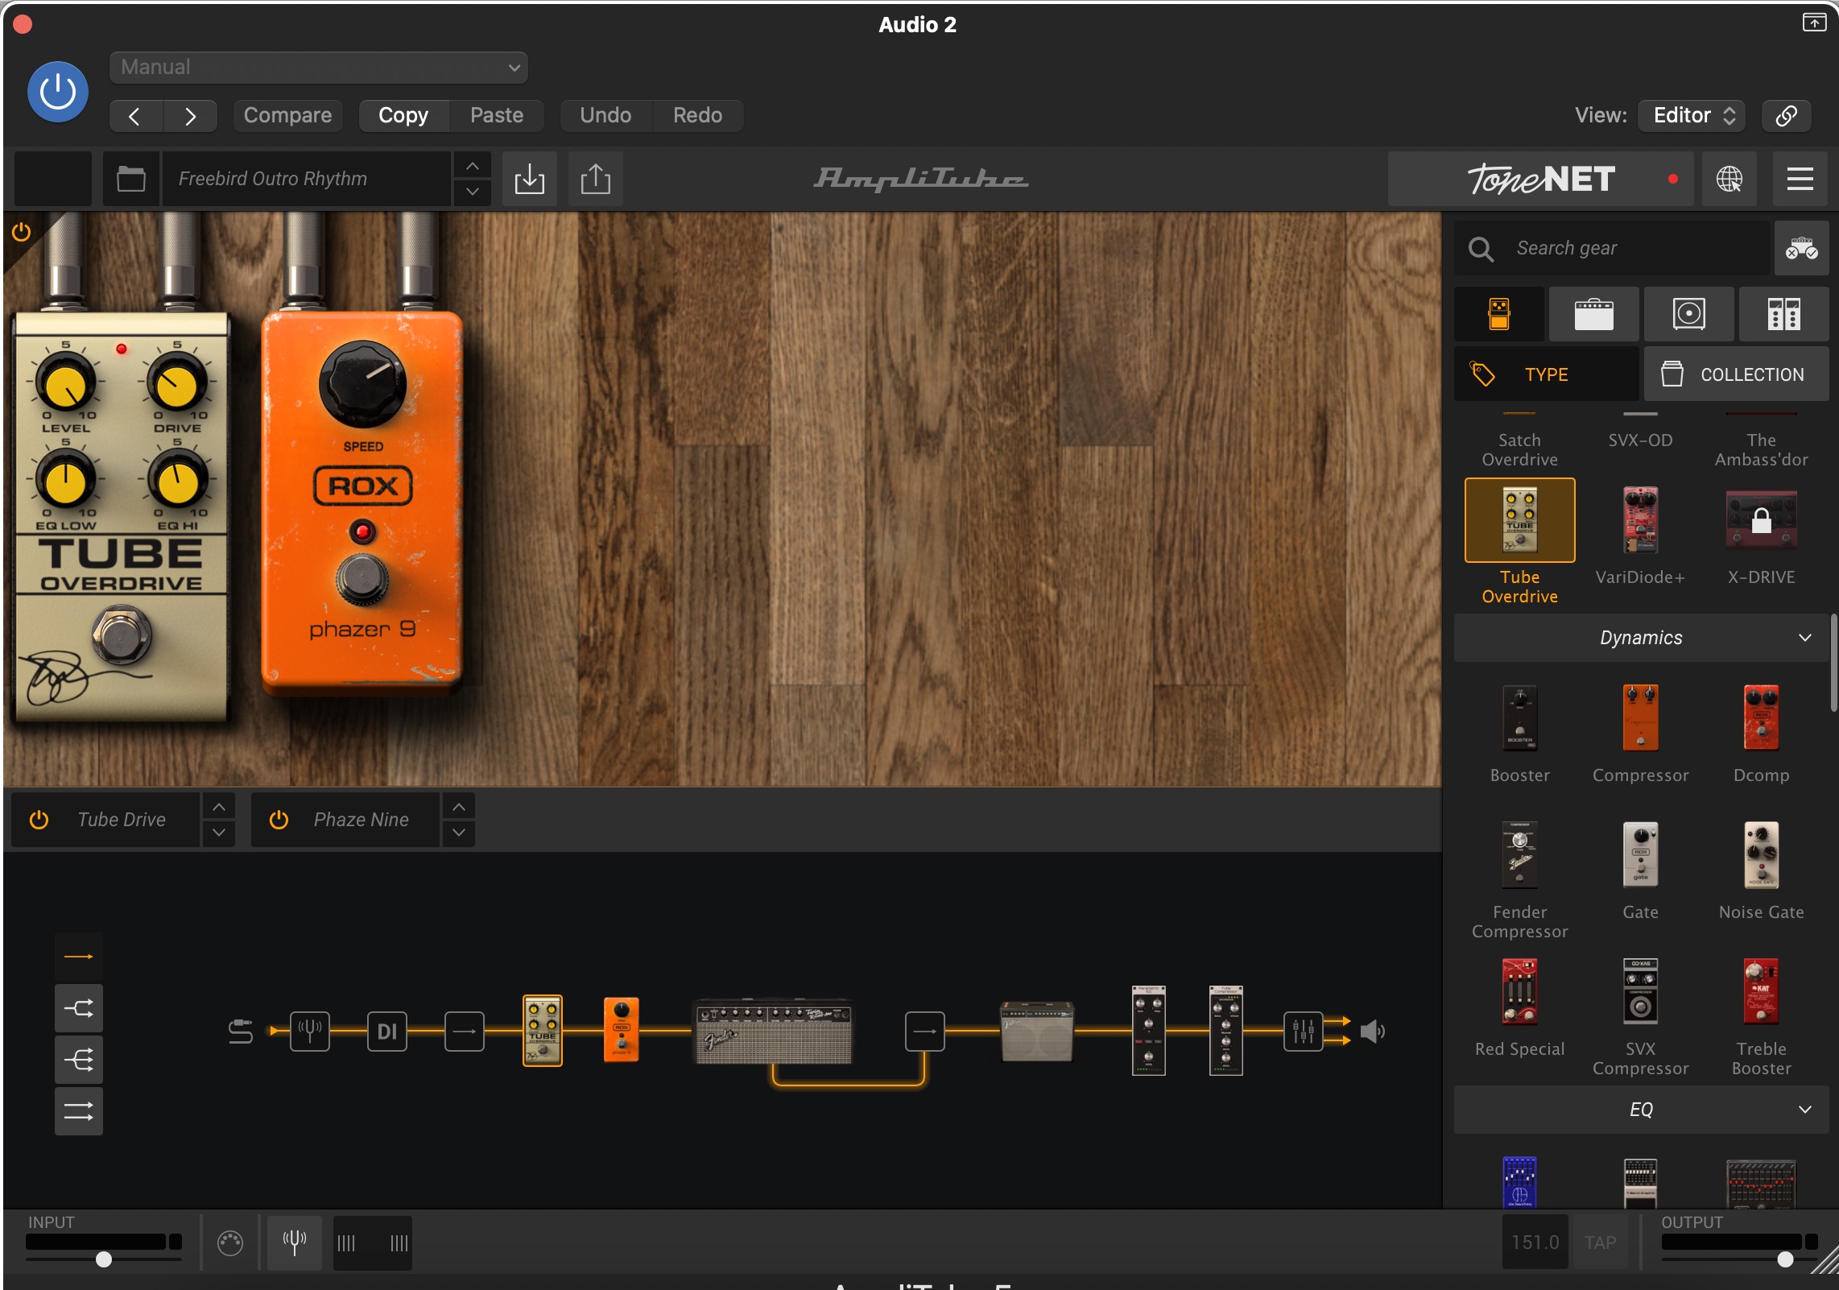This screenshot has width=1839, height=1290.
Task: Click the Compare button
Action: point(287,116)
